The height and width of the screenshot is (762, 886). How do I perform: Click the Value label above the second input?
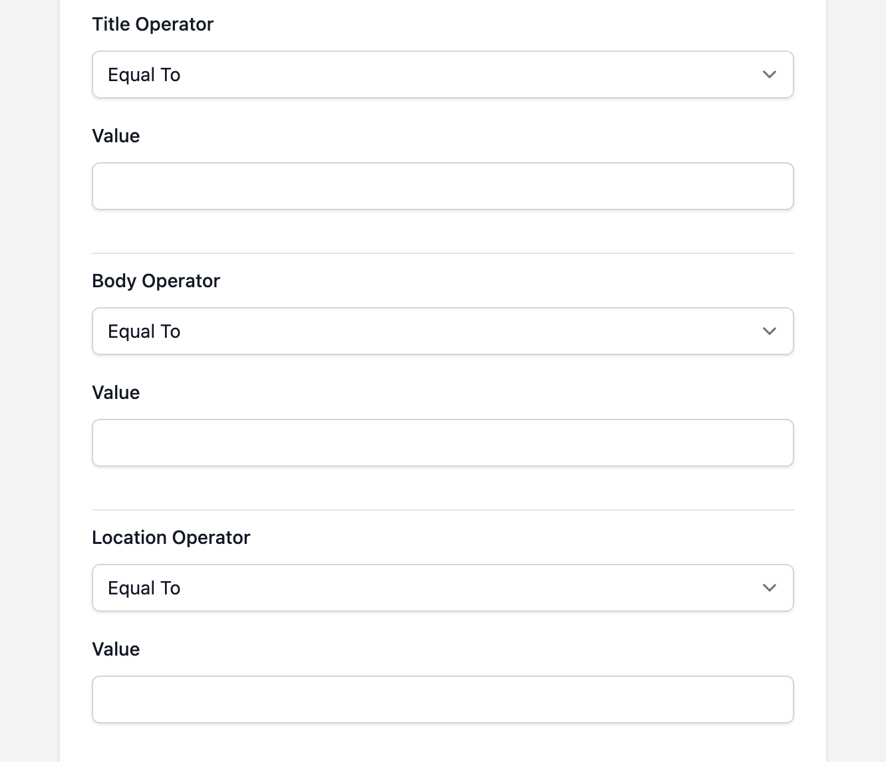click(116, 392)
